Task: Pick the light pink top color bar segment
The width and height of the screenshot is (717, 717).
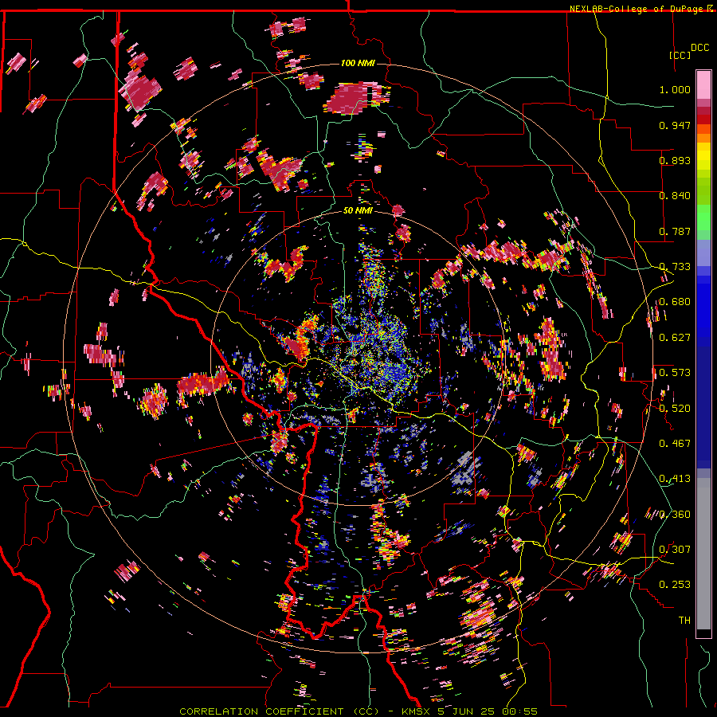Action: 703,84
